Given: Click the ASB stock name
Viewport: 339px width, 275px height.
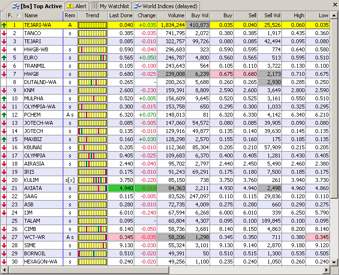Looking at the screenshot, I should click(x=29, y=204).
